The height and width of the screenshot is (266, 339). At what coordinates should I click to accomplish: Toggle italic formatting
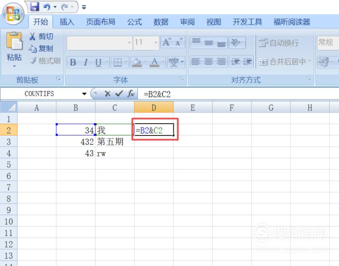point(86,62)
